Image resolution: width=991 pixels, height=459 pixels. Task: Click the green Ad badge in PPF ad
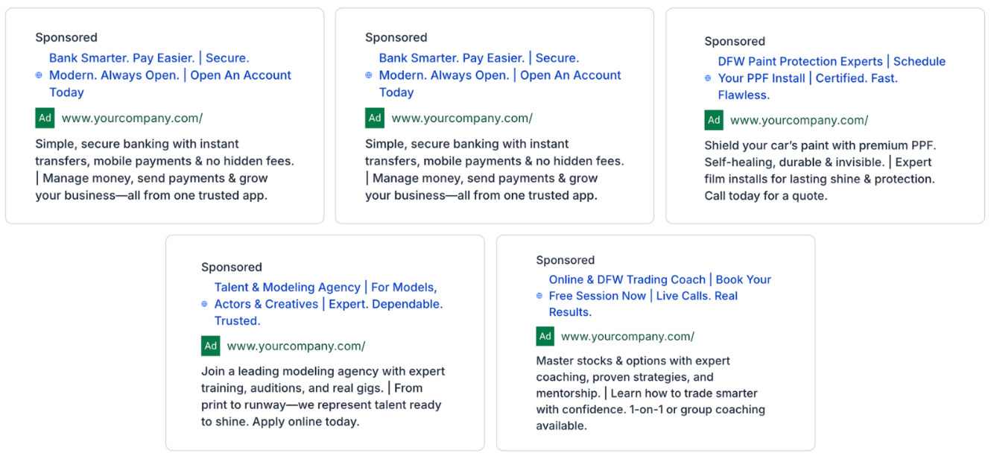714,120
